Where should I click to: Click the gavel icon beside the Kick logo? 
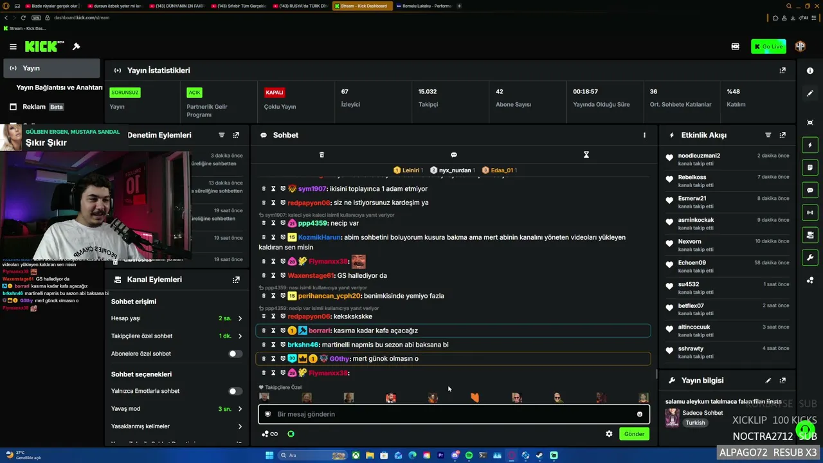76,46
